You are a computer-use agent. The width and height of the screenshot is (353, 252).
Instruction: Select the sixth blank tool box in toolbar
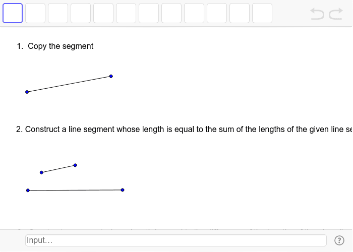[126, 13]
